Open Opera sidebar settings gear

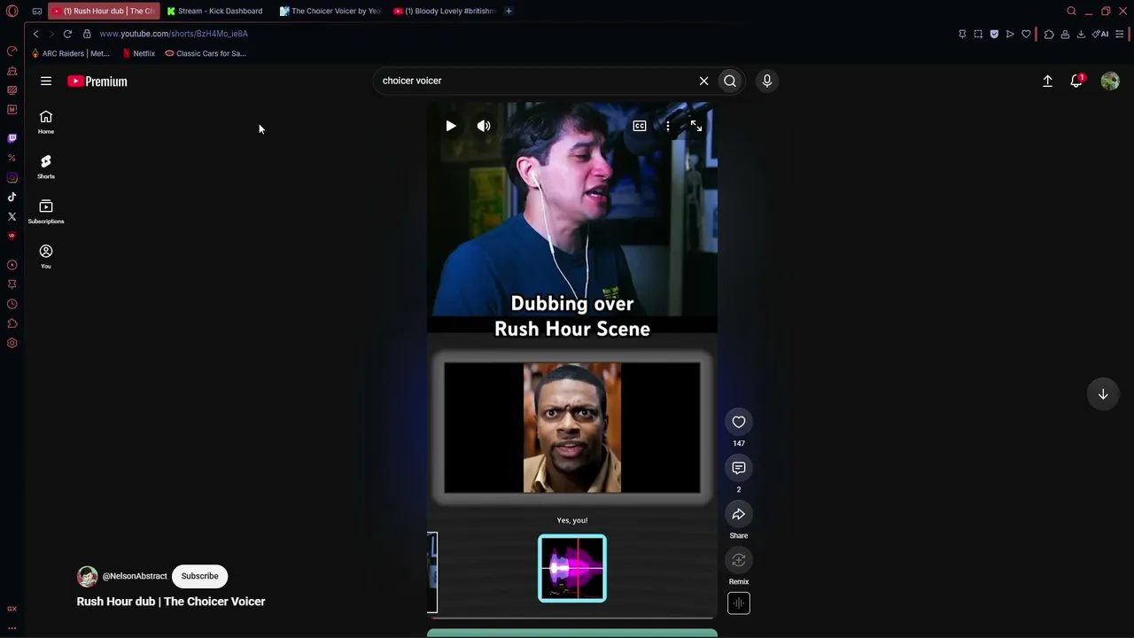(12, 343)
